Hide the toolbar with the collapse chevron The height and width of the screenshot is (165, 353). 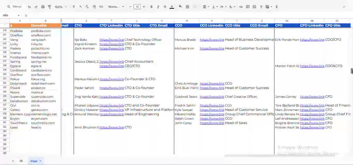344,7
